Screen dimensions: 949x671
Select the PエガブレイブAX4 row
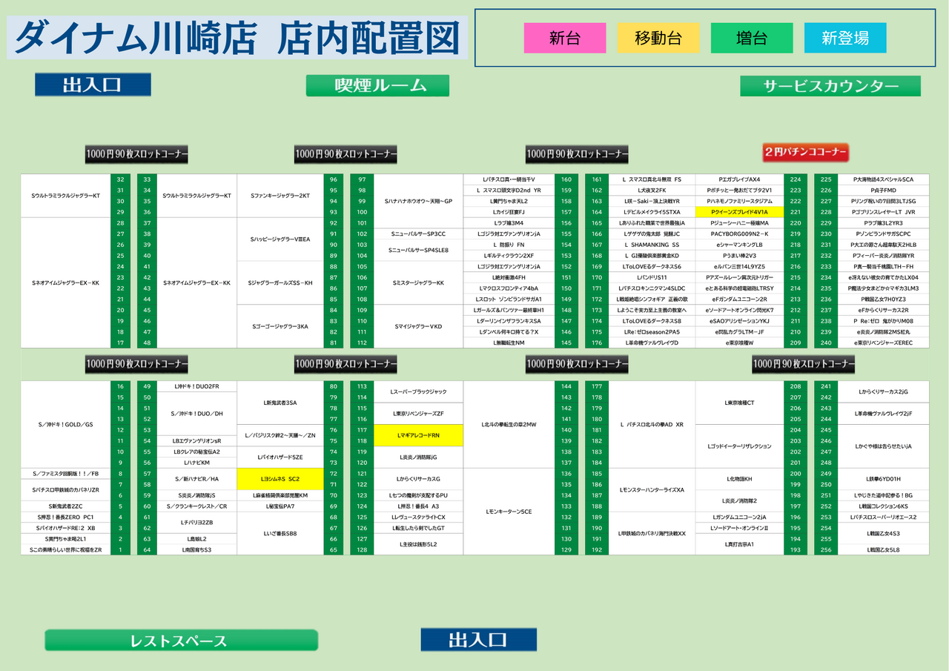(x=739, y=179)
